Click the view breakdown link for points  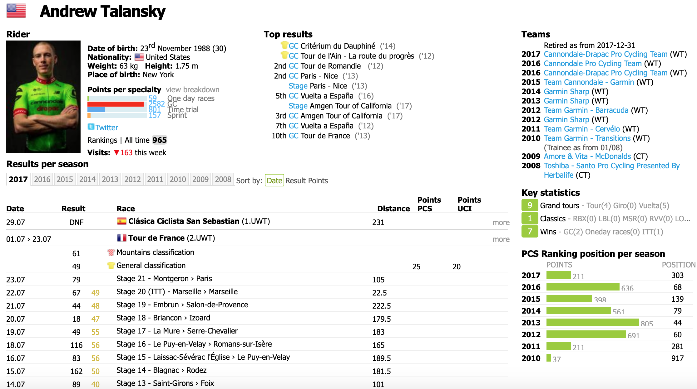click(201, 89)
